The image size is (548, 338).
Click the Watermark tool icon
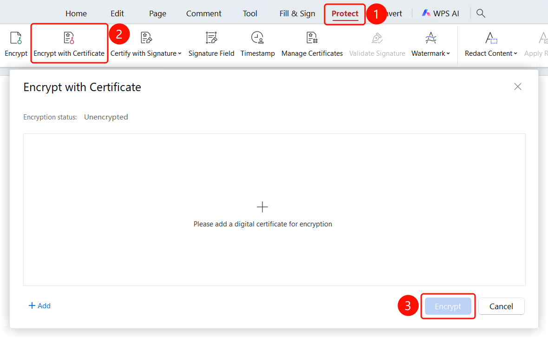click(431, 38)
